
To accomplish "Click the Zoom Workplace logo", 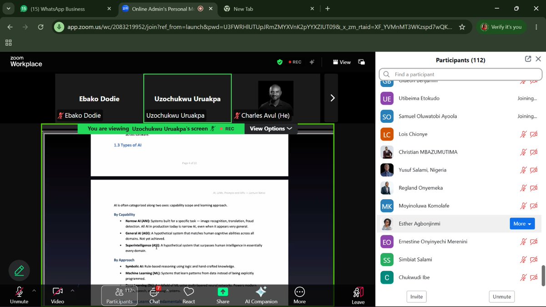I will [x=26, y=62].
